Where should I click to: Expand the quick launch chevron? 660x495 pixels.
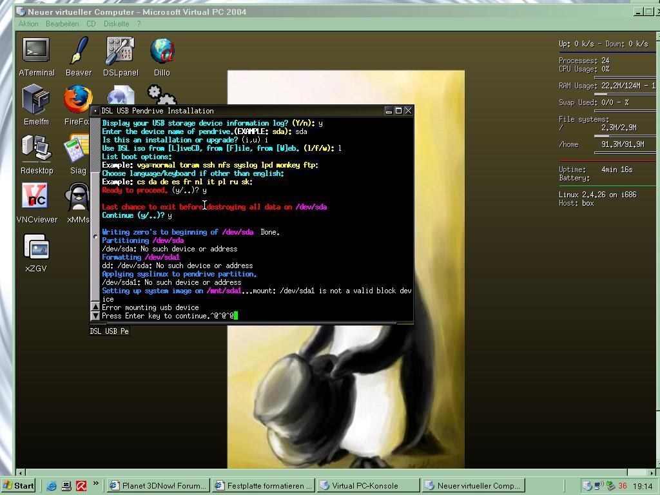pos(96,483)
